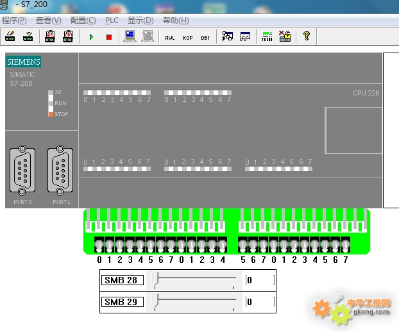
Task: Click the SMB 29 label
Action: (122, 302)
